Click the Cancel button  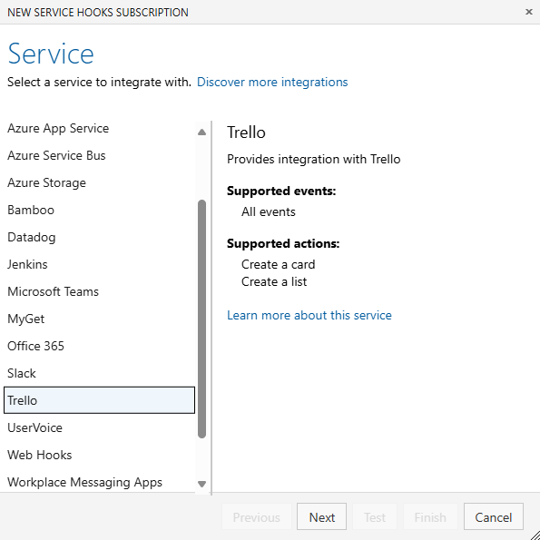[493, 516]
